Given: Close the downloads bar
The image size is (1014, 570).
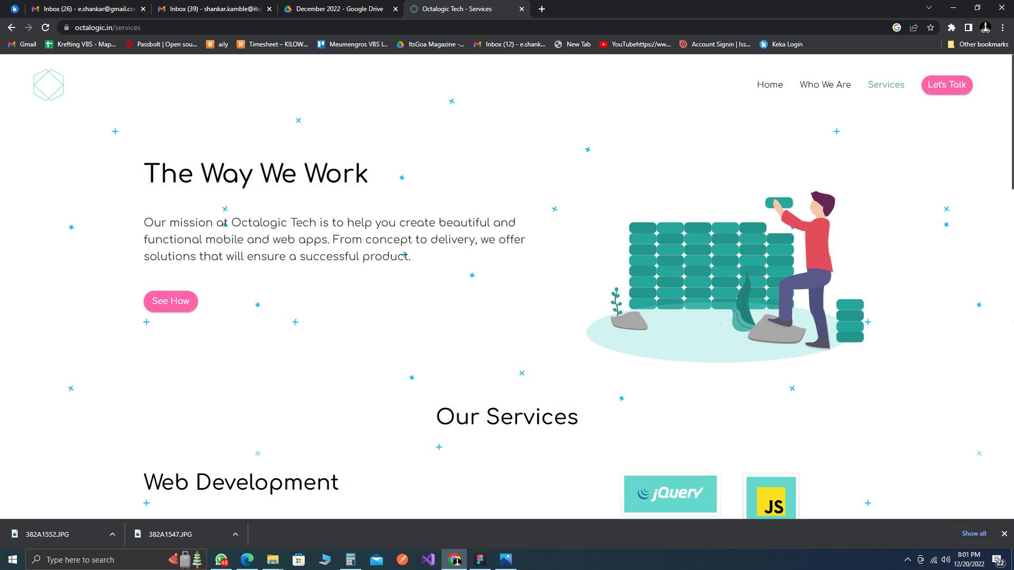Looking at the screenshot, I should pos(1004,534).
